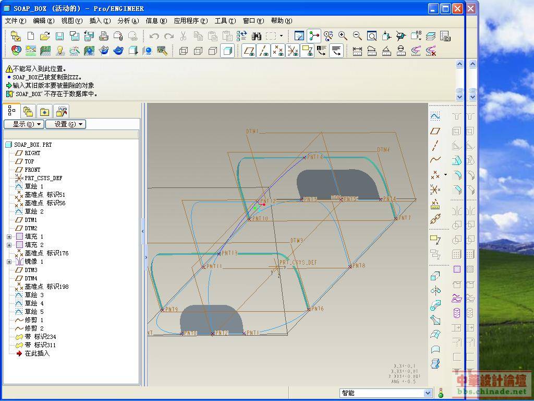
Task: Toggle coordinate system display
Action: [293, 51]
